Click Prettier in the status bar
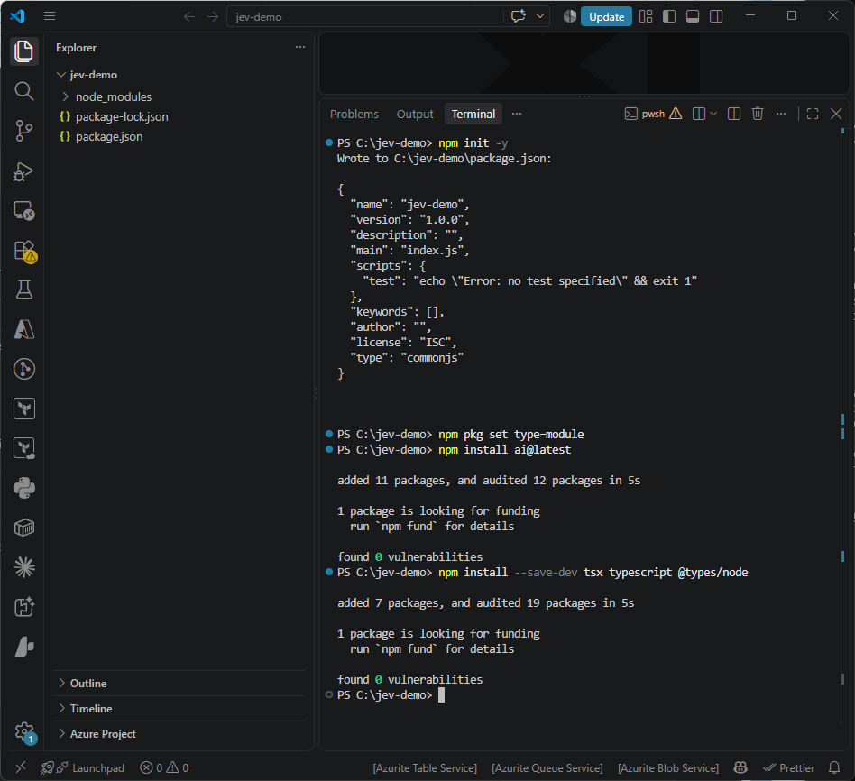Image resolution: width=855 pixels, height=781 pixels. (788, 767)
